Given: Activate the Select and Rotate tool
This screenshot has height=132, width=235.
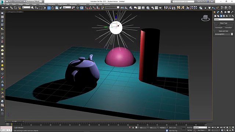Looking at the screenshot, I should tap(53, 8).
